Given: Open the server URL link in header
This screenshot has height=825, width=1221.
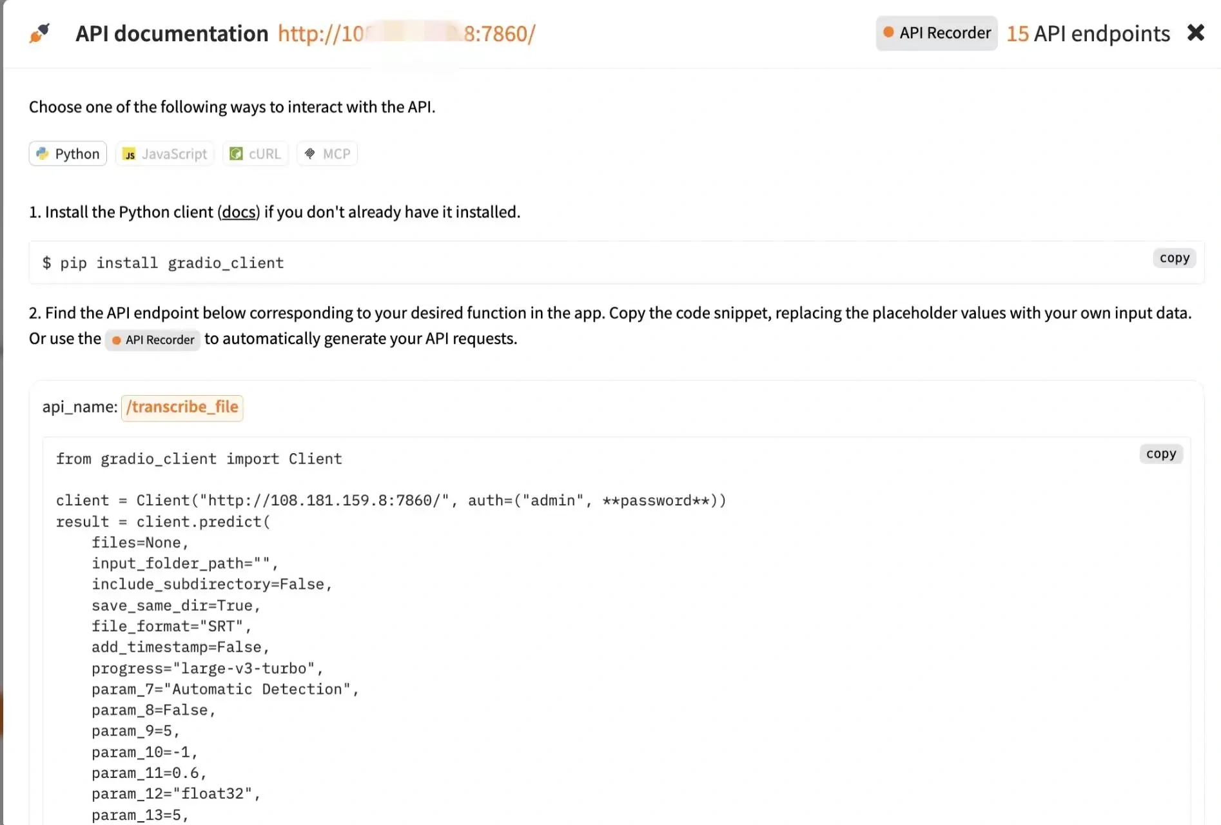Looking at the screenshot, I should coord(406,34).
